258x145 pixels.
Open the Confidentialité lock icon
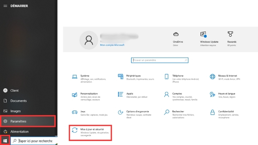coord(212,112)
